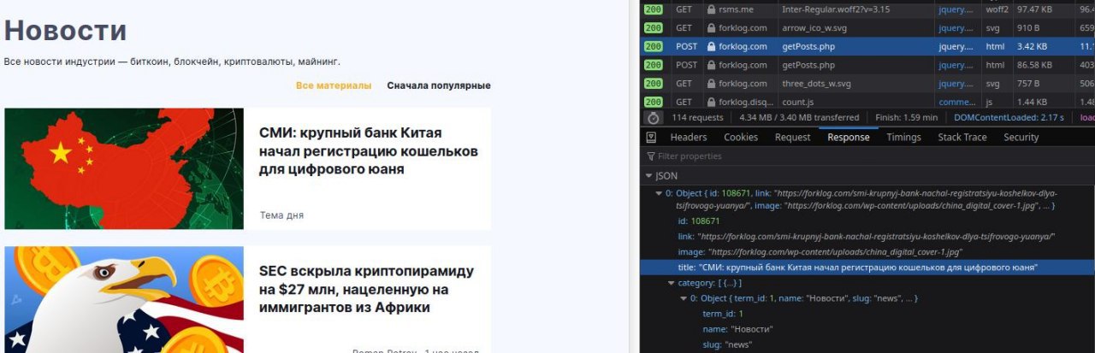
Task: Click the stopwatch performance analysis icon
Action: click(x=654, y=118)
